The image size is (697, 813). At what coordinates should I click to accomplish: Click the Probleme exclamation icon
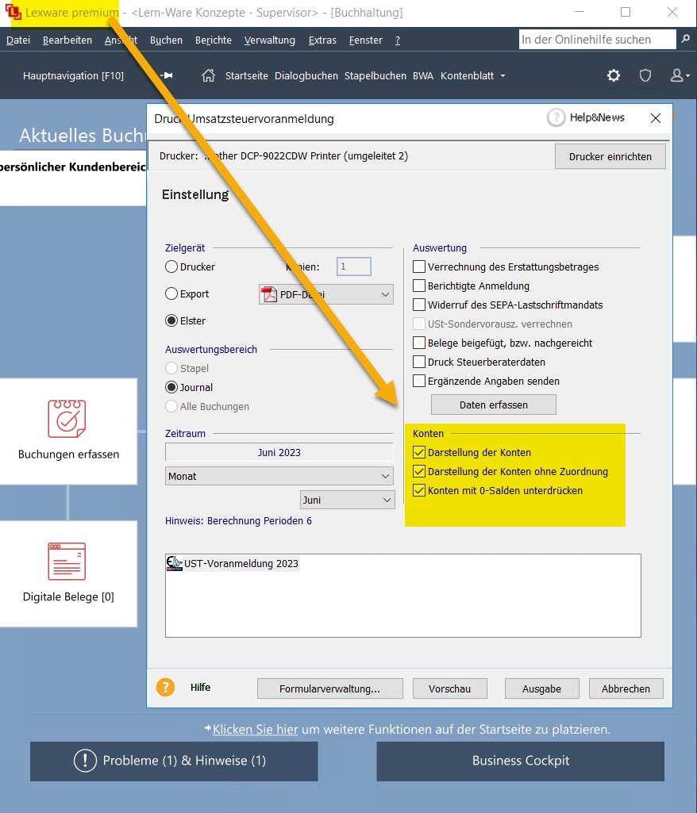click(x=85, y=761)
